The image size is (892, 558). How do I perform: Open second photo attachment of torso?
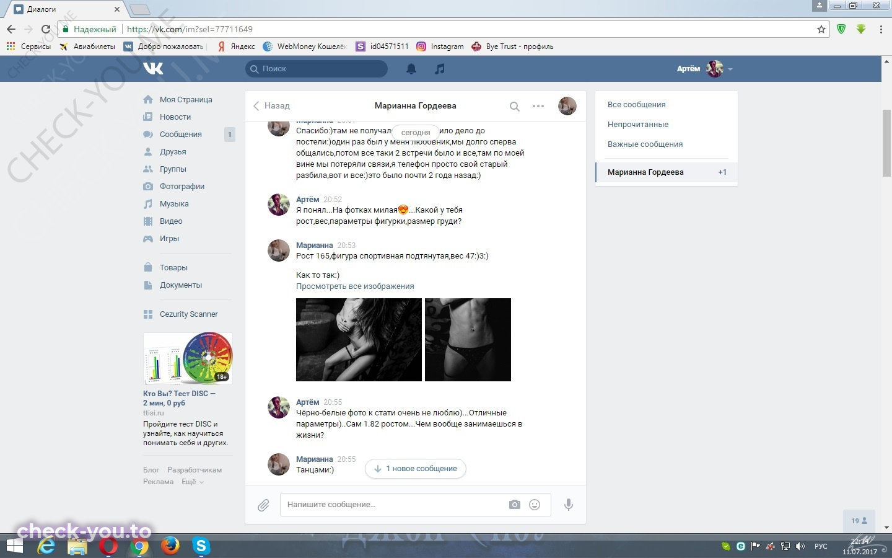468,340
